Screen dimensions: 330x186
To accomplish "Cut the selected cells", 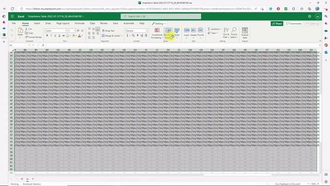I will (28, 29).
